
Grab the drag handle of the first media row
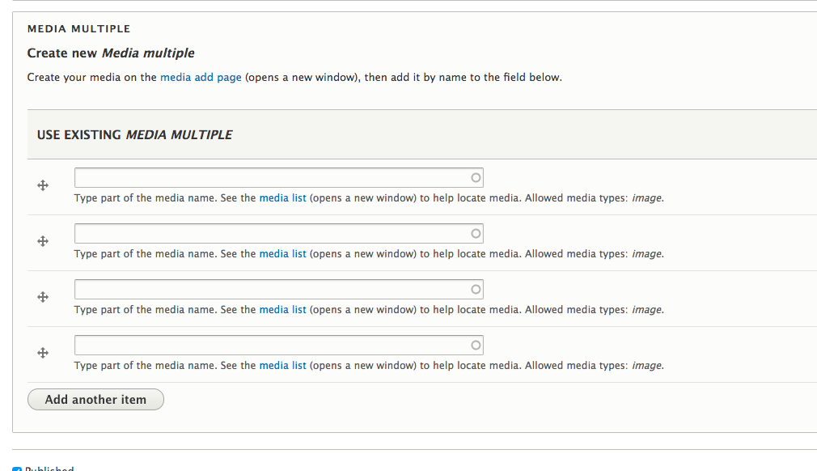[x=43, y=185]
